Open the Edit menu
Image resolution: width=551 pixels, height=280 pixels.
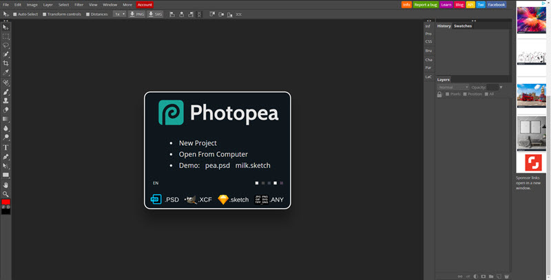coord(18,5)
